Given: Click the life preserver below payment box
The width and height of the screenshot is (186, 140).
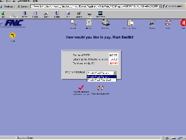Looking at the screenshot, I should (100, 88).
